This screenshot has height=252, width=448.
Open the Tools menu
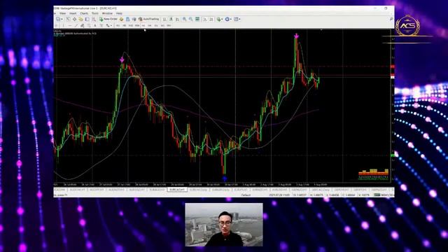pos(95,13)
